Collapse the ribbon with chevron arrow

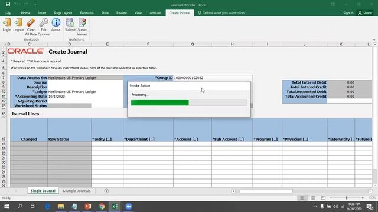point(374,39)
